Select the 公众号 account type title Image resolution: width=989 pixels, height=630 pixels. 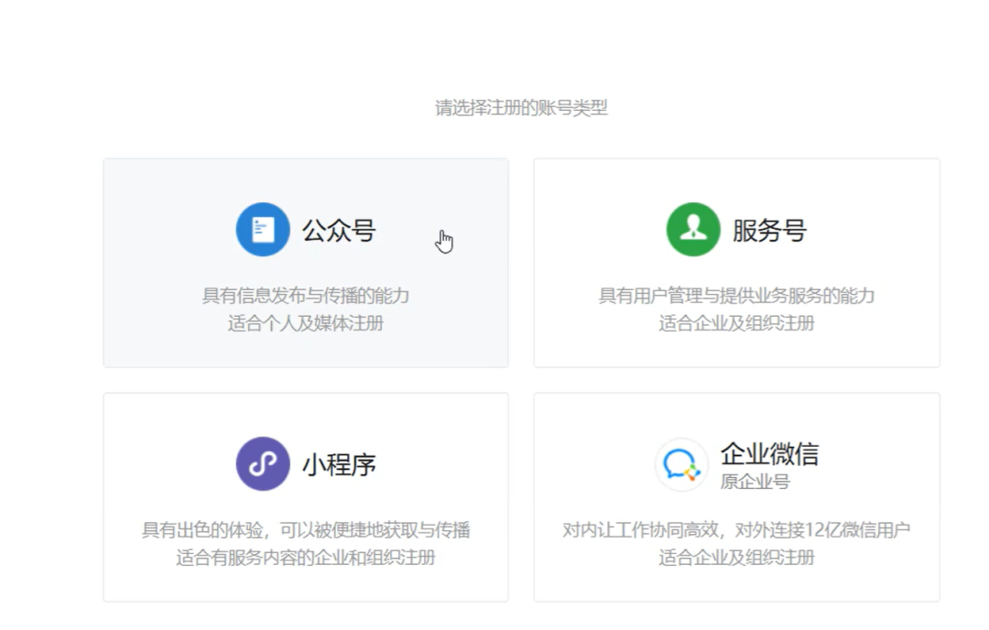click(x=340, y=230)
